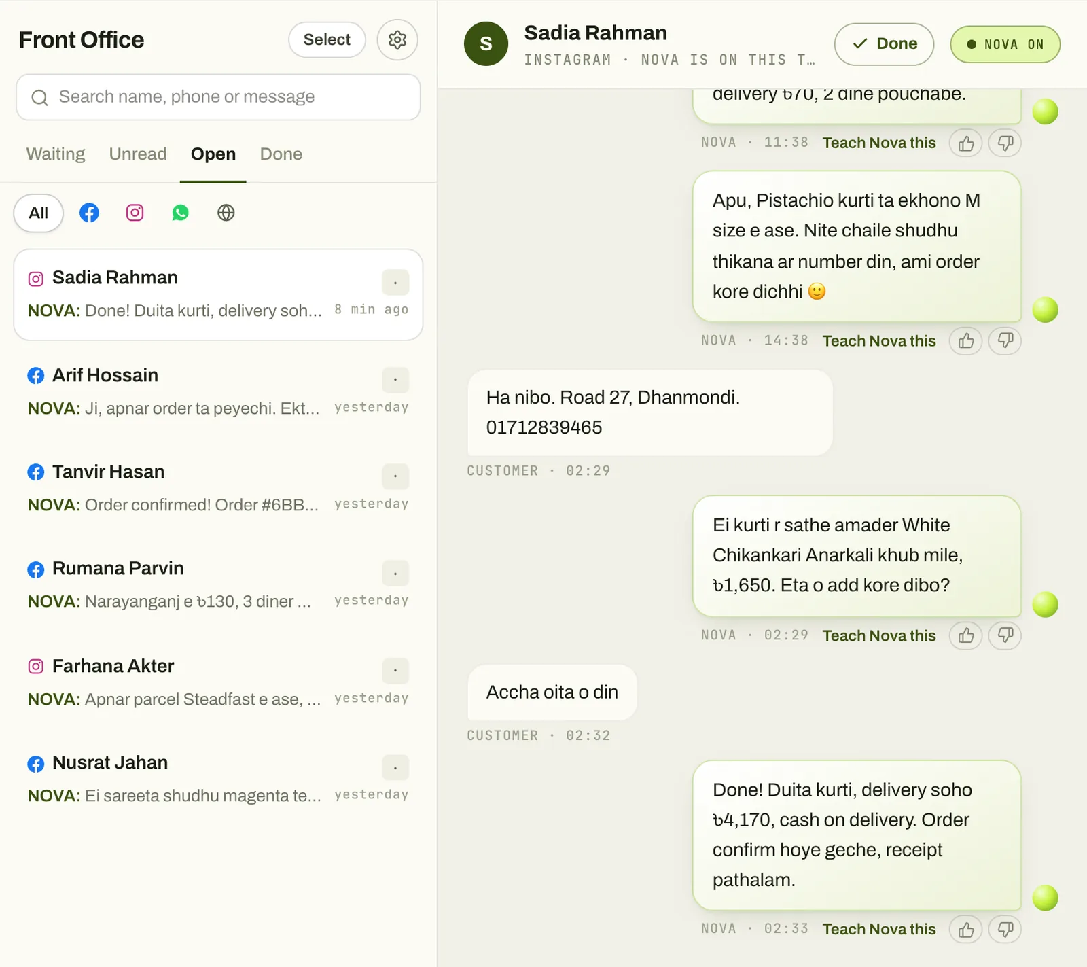Switch to the Waiting tab
The height and width of the screenshot is (967, 1087).
[56, 154]
